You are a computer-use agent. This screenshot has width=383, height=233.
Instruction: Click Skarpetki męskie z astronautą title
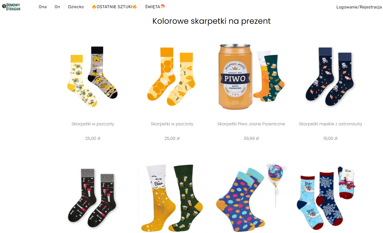tap(330, 124)
